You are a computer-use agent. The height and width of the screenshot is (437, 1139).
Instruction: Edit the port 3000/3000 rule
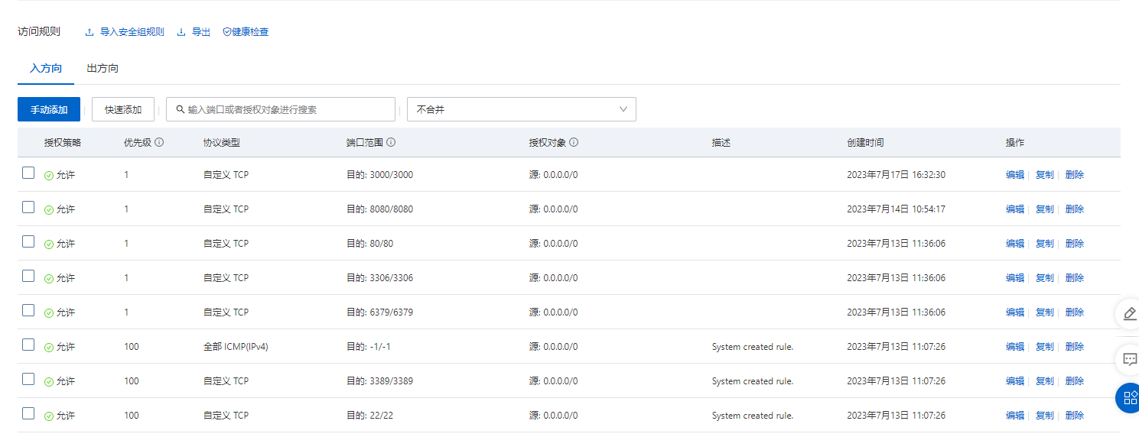[1015, 175]
